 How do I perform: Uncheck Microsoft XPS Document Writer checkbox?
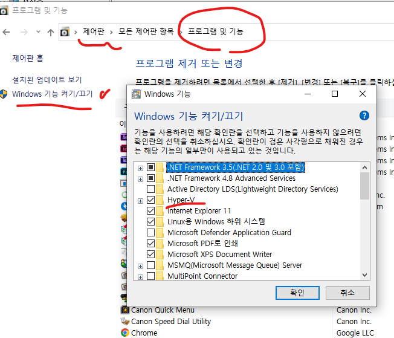150,254
